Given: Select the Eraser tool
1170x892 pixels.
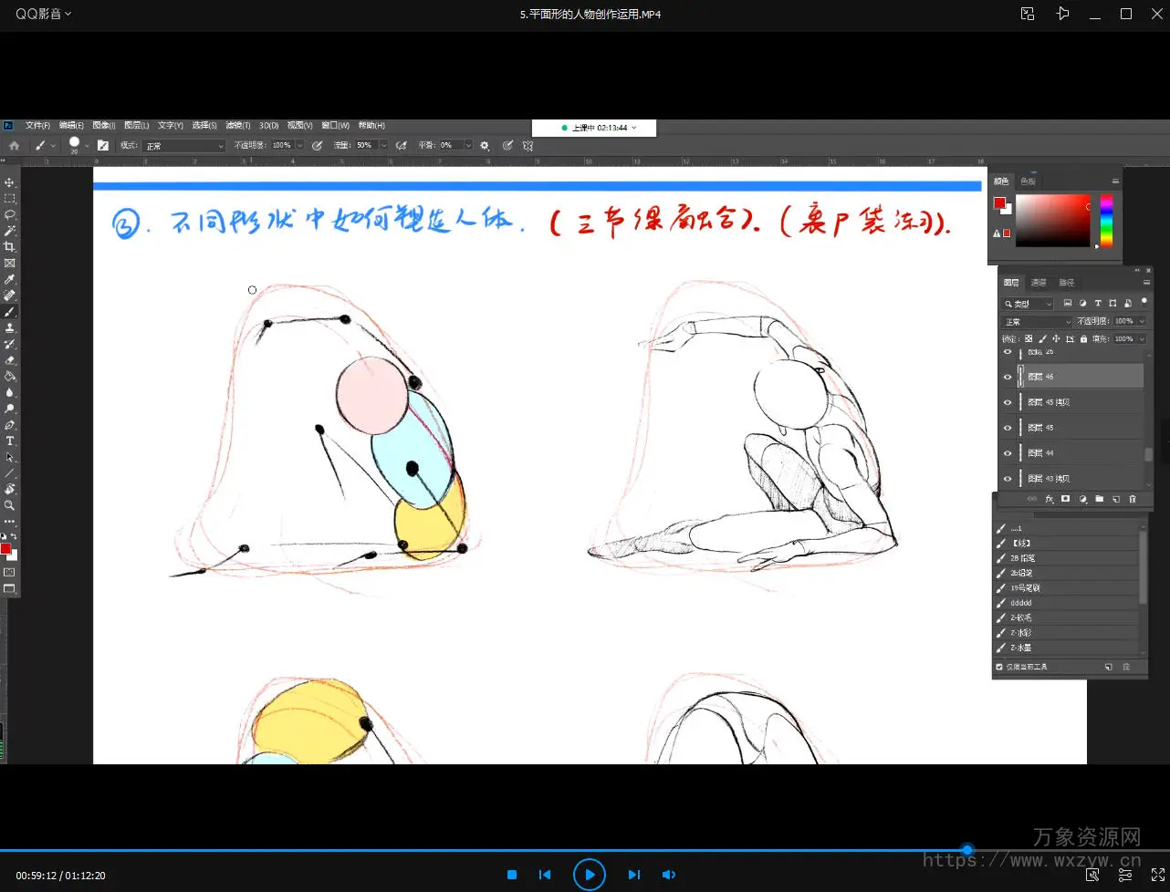Looking at the screenshot, I should click(x=10, y=360).
